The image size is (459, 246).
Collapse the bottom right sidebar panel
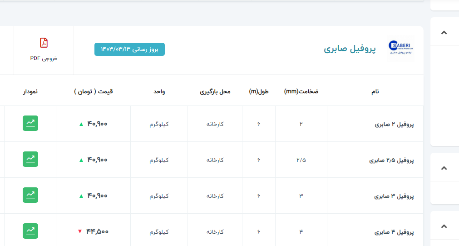[x=444, y=226]
